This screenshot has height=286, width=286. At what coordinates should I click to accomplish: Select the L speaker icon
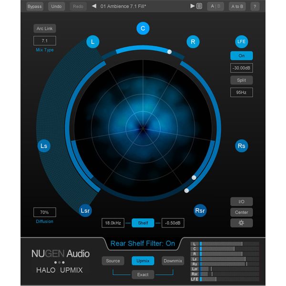coord(93,42)
